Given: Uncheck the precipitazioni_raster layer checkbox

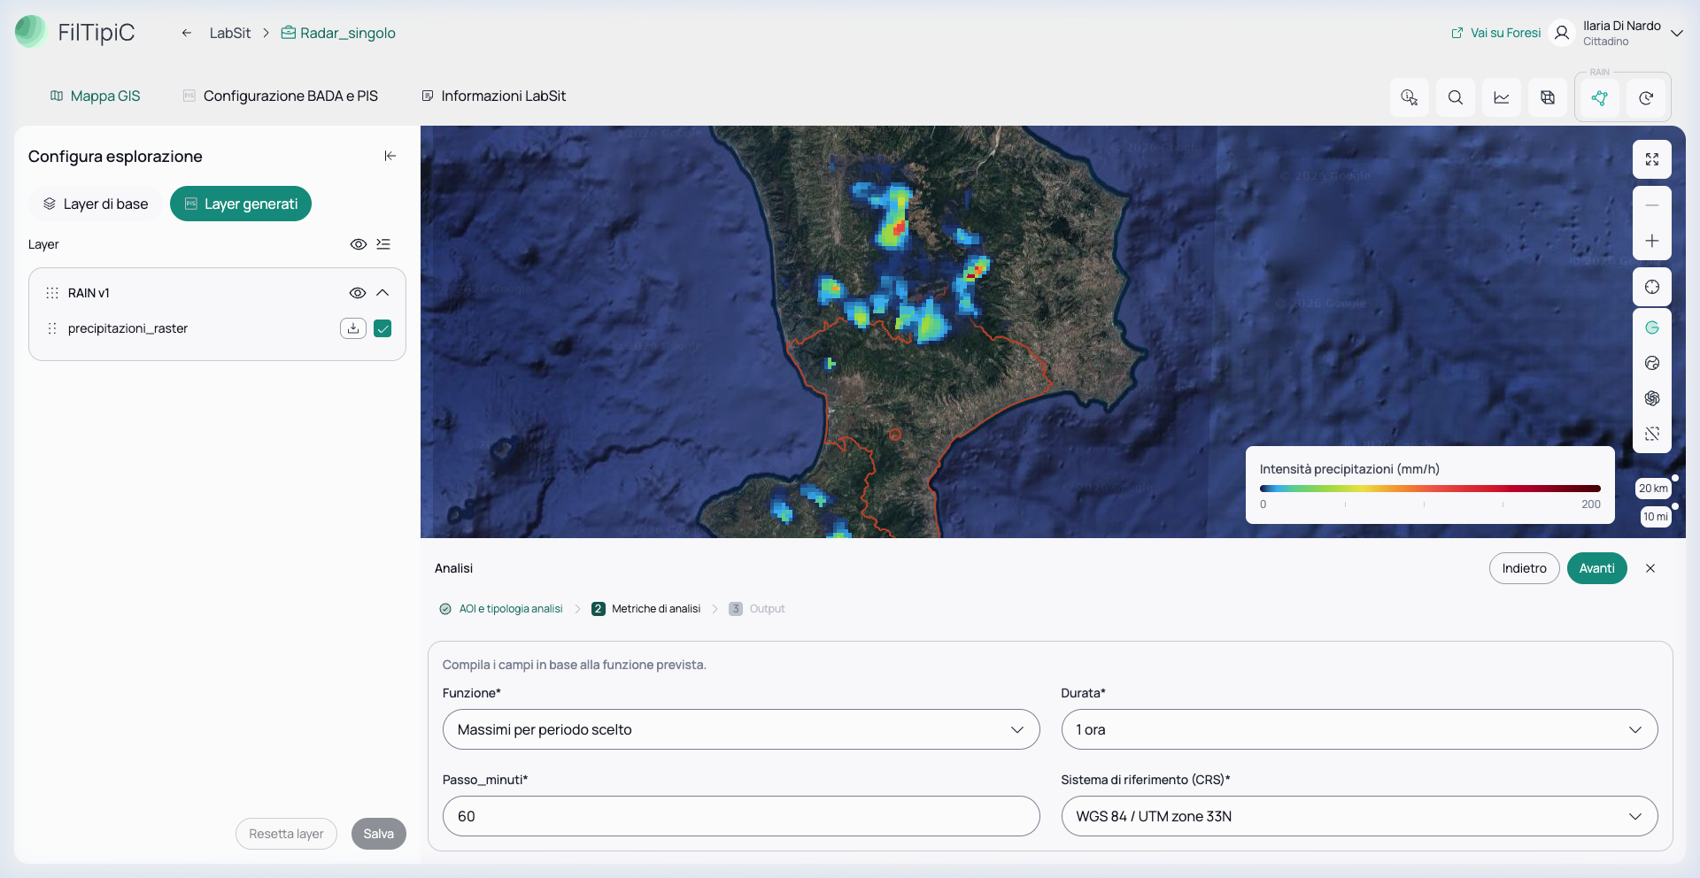Looking at the screenshot, I should [x=382, y=328].
